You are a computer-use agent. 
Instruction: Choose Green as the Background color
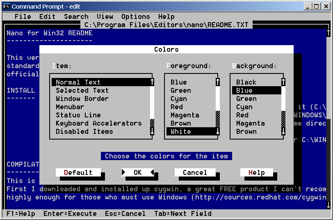[x=246, y=99]
